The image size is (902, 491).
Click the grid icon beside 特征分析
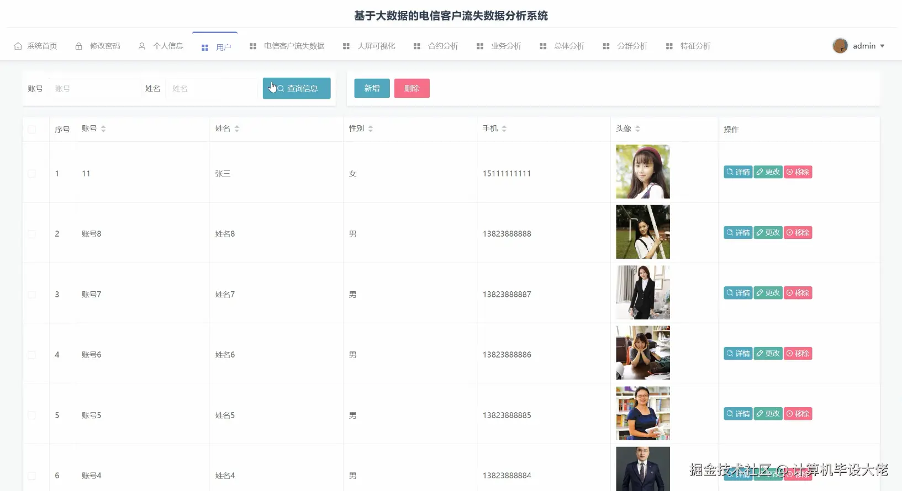click(x=669, y=46)
